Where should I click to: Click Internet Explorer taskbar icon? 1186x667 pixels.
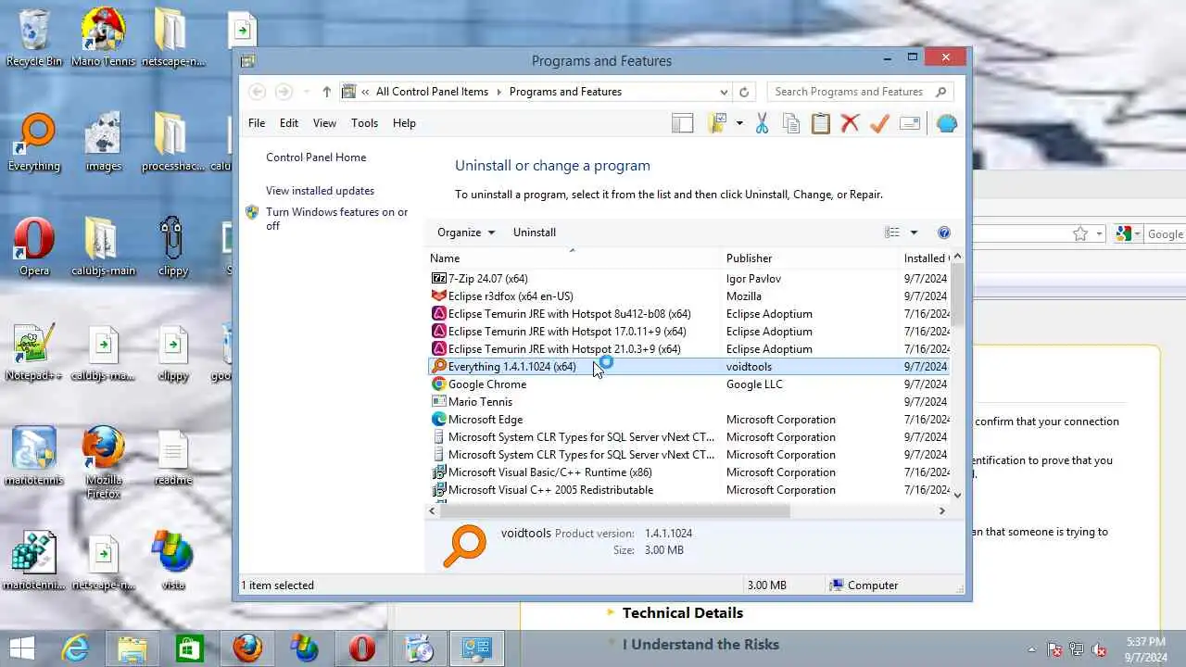coord(75,648)
